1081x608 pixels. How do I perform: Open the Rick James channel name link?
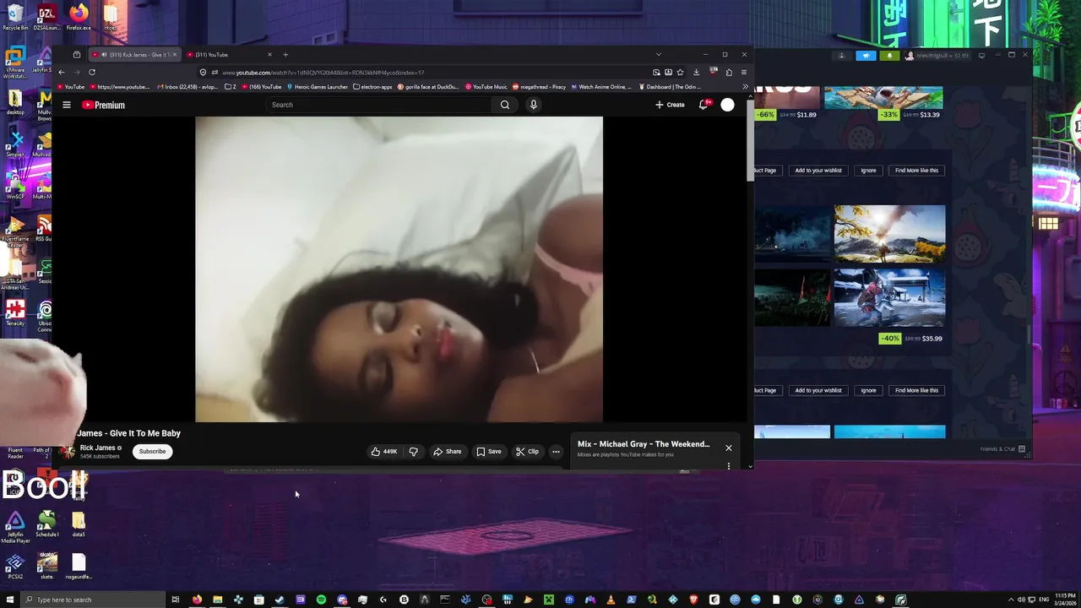(x=98, y=448)
